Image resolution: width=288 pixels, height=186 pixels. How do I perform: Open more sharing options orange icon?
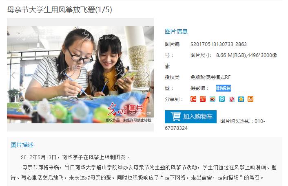[x=250, y=99]
